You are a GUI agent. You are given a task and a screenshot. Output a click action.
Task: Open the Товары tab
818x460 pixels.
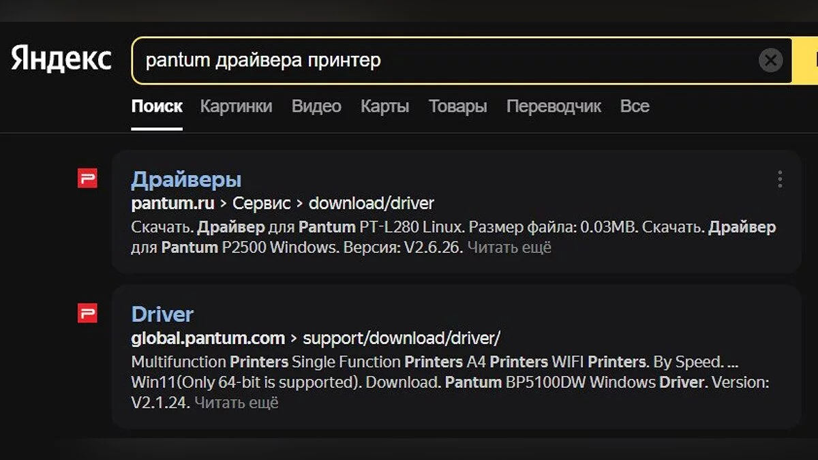[457, 106]
